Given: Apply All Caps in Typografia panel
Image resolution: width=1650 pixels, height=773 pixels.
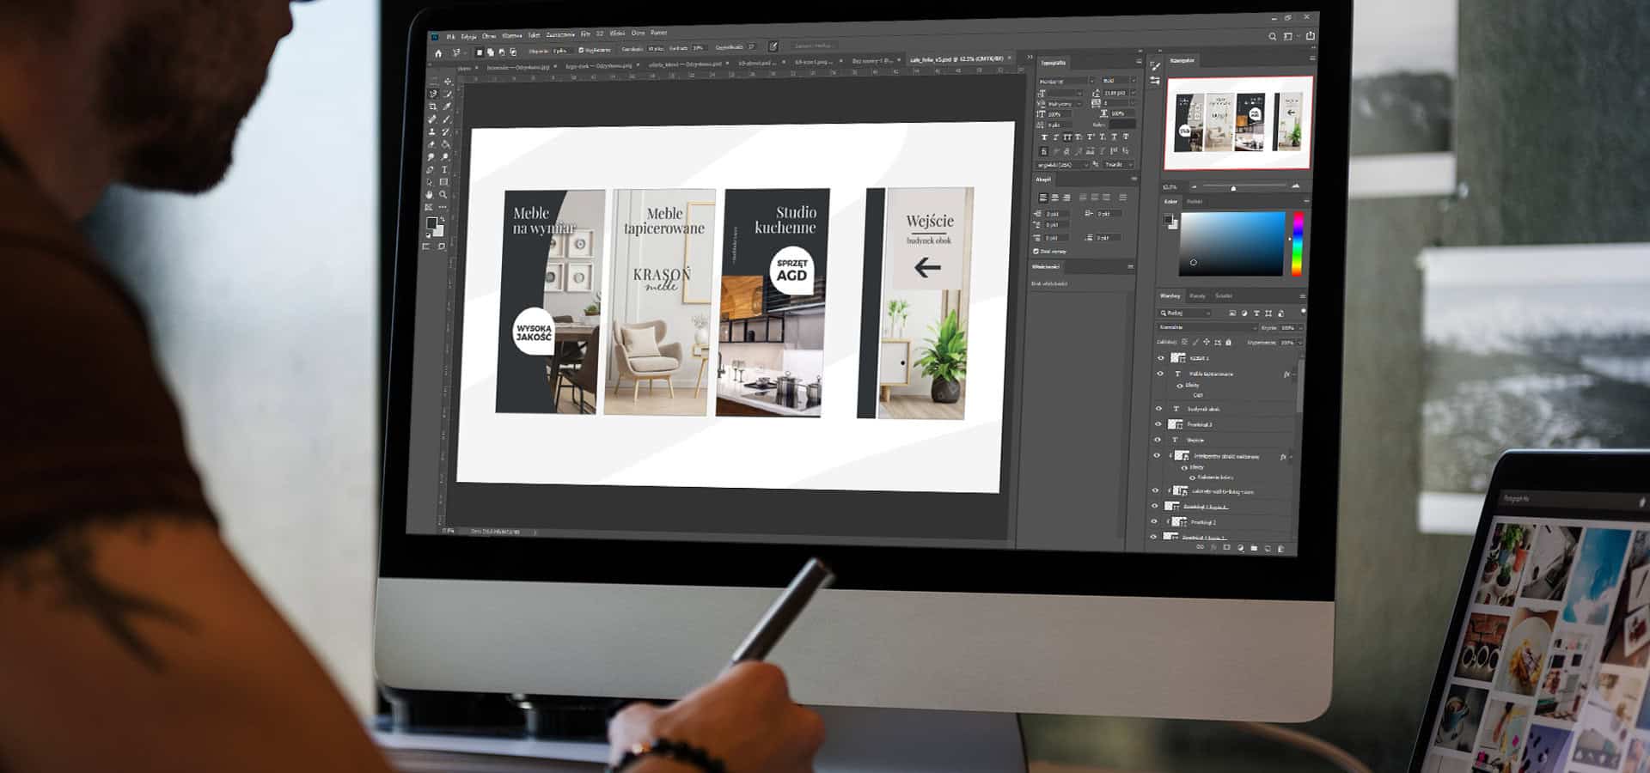Looking at the screenshot, I should [x=1067, y=137].
